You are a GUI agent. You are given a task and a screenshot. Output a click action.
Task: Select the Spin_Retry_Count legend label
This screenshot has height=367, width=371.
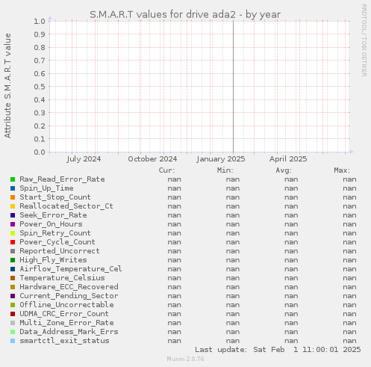pos(55,233)
